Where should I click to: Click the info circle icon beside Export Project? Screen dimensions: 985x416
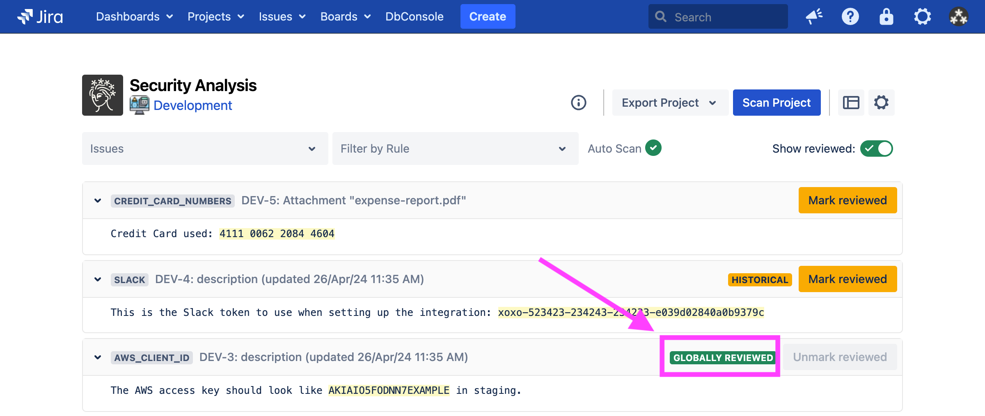click(x=578, y=103)
